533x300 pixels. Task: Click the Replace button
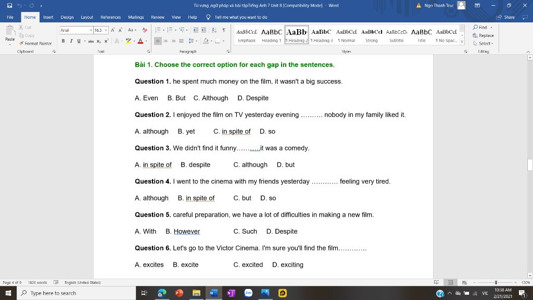483,35
